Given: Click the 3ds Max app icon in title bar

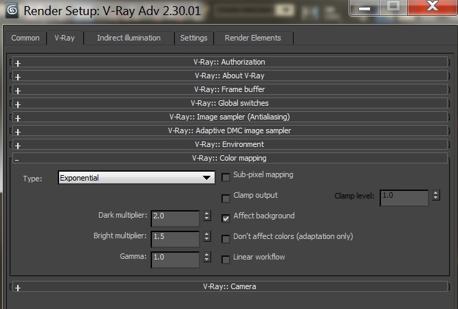Looking at the screenshot, I should pos(12,10).
